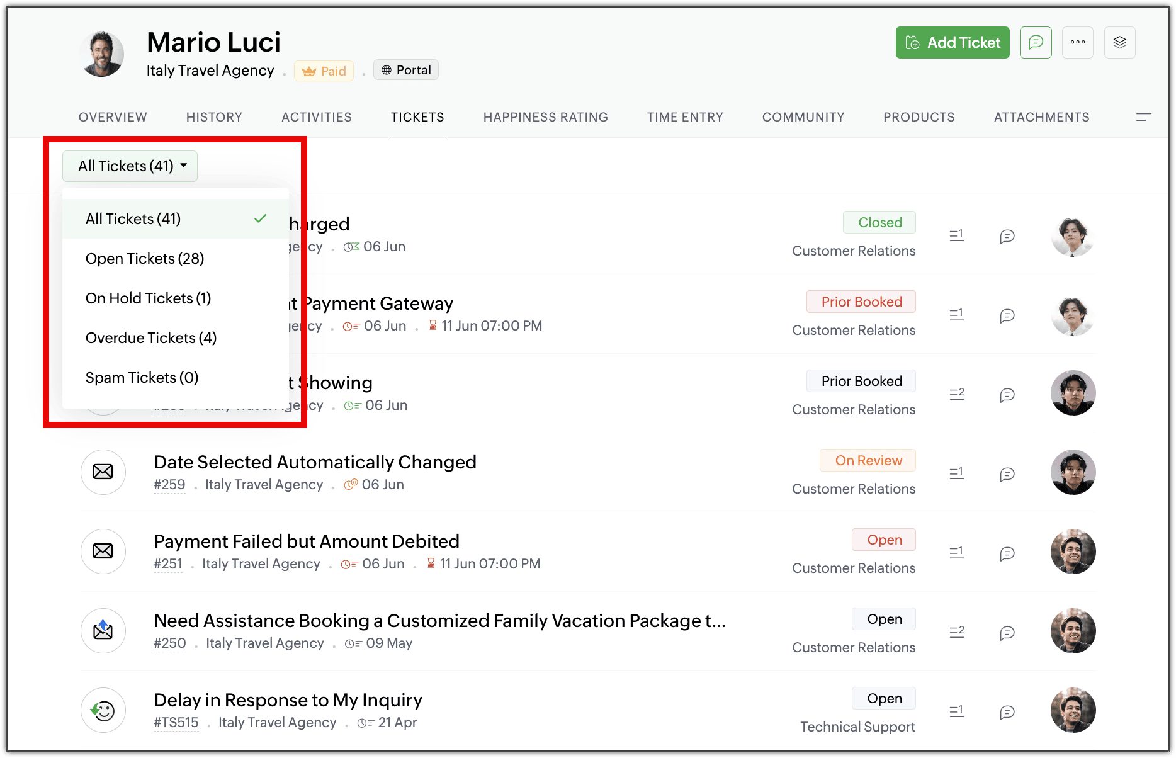1176x758 pixels.
Task: Open the On Review status dropdown
Action: tap(868, 461)
